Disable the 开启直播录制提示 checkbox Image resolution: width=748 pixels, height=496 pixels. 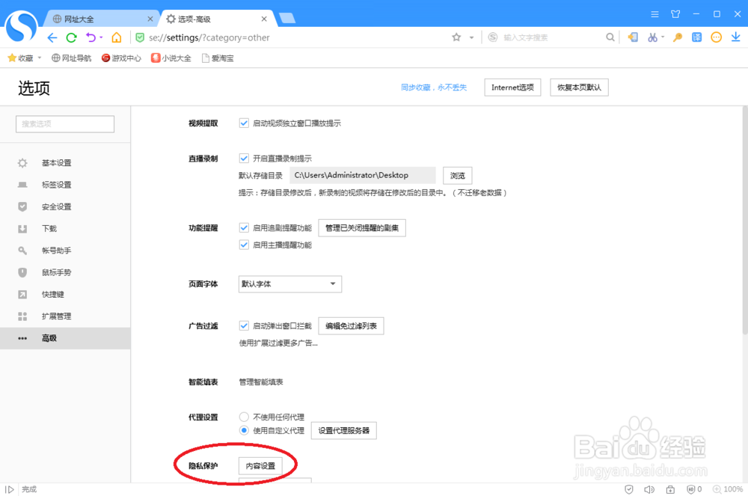coord(244,158)
